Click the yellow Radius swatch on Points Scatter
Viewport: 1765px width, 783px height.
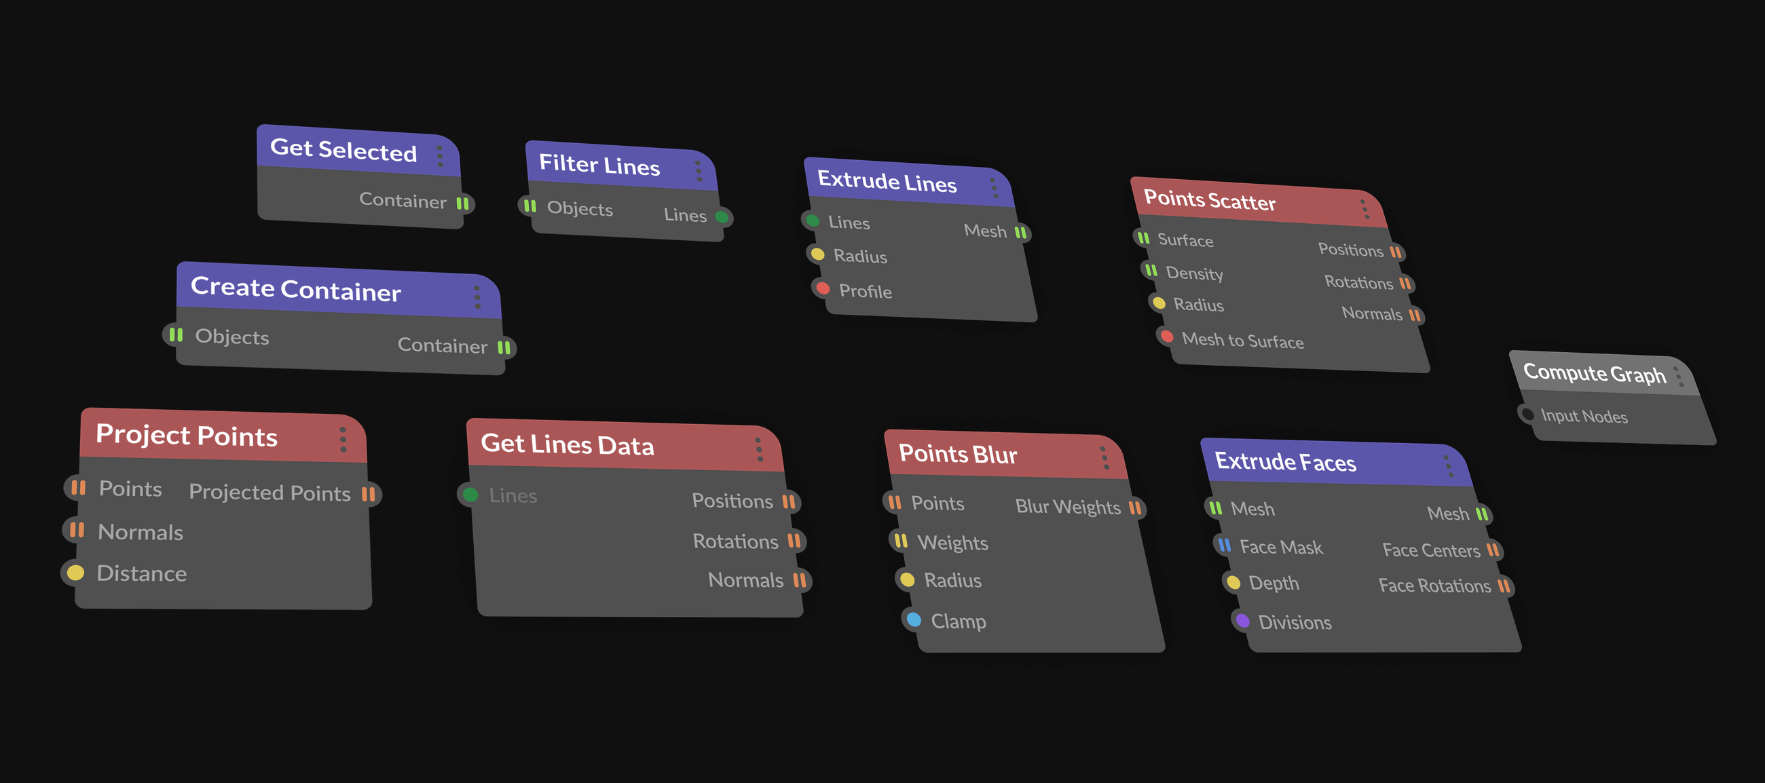(x=1159, y=303)
